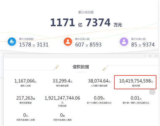Click the 关联关系借款人余额 label
This screenshot has height=126, width=160.
pos(26,120)
